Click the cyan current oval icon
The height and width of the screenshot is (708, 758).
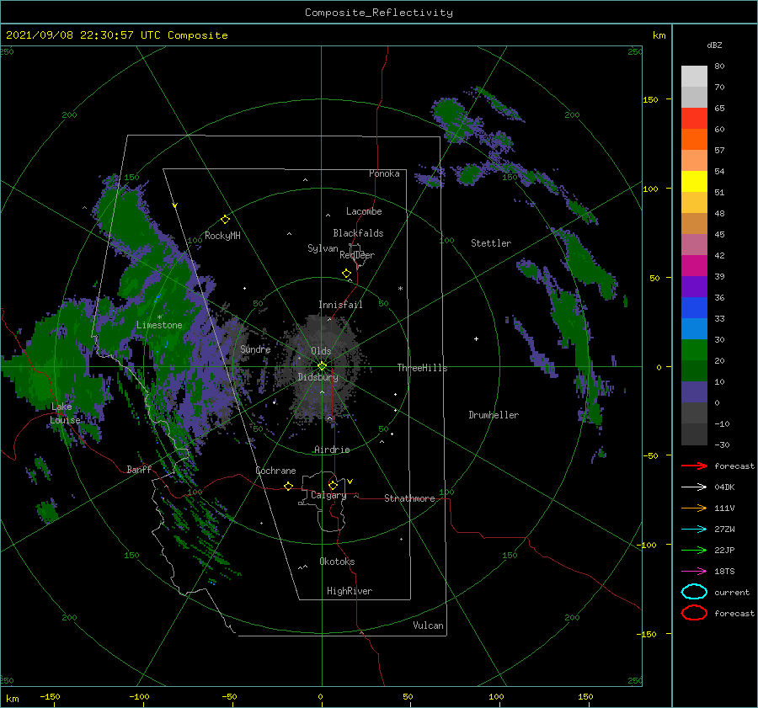coord(694,592)
